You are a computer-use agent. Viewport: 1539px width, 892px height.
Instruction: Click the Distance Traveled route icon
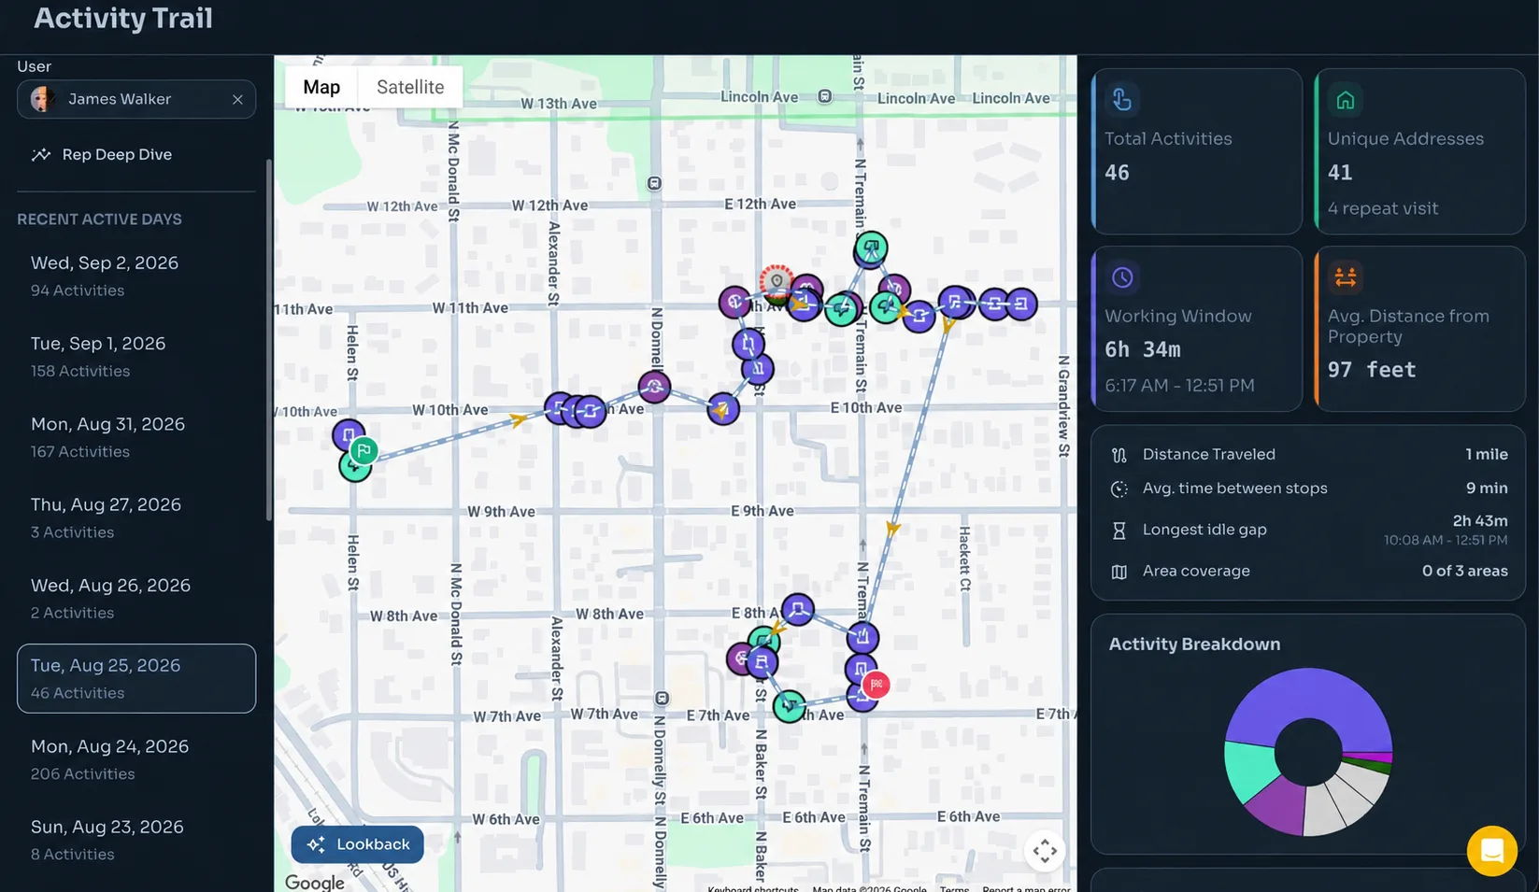1119,455
